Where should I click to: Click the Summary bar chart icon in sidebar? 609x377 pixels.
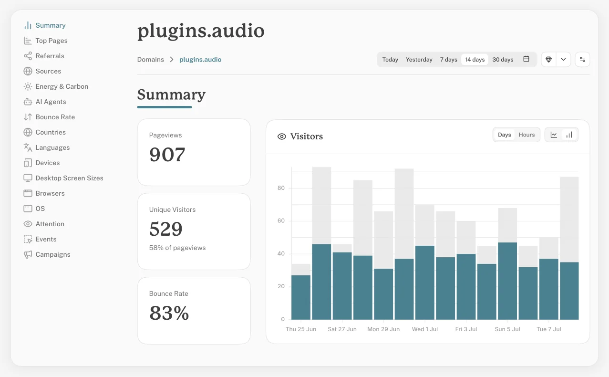coord(28,25)
